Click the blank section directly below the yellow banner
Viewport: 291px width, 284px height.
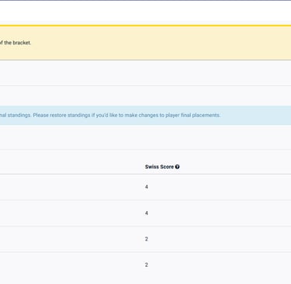click(145, 73)
